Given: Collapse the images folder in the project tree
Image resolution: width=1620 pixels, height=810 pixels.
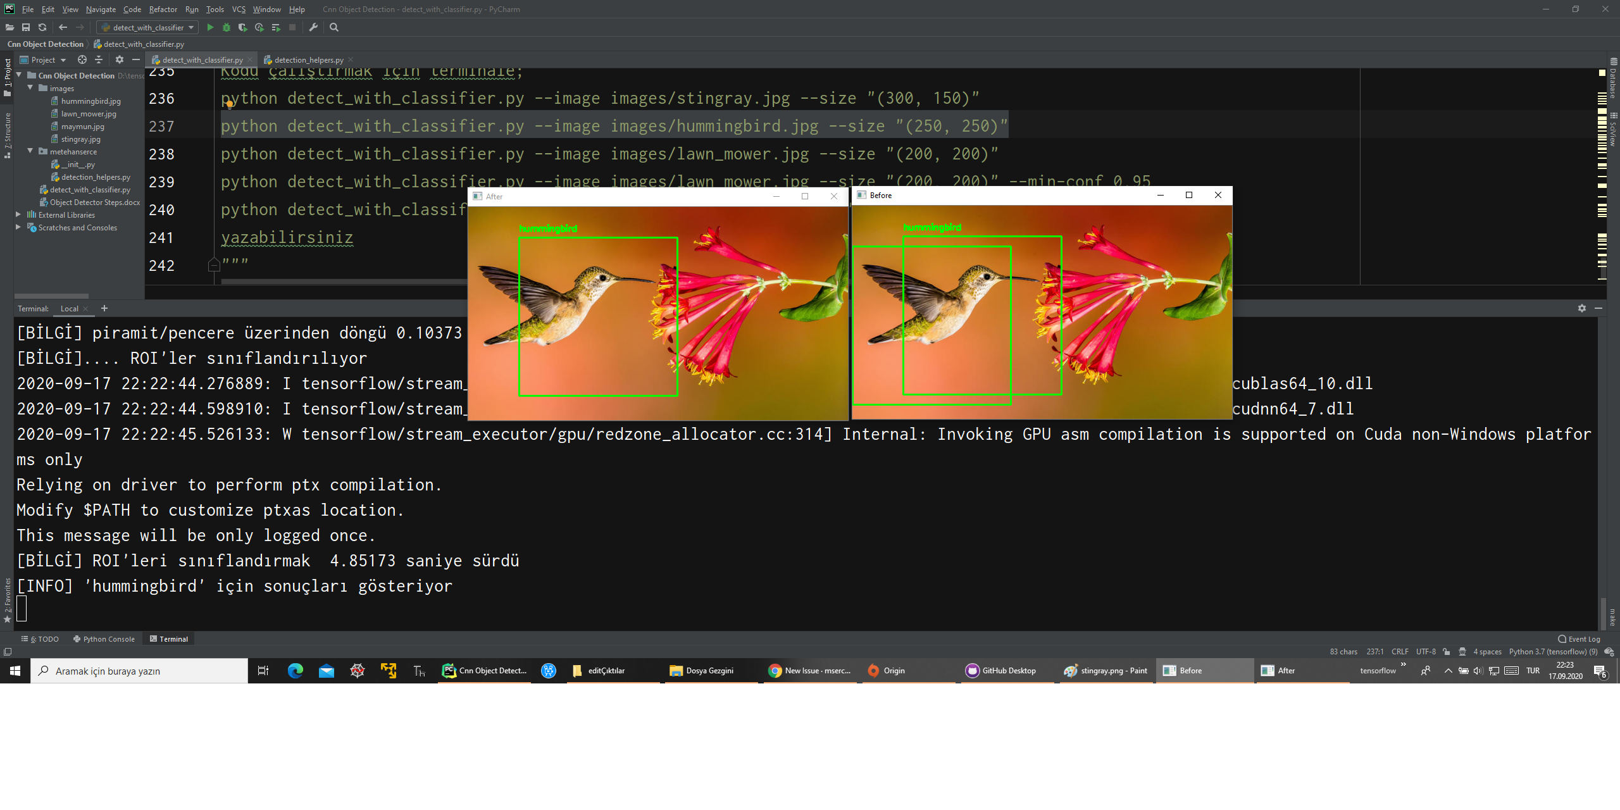Looking at the screenshot, I should [29, 88].
